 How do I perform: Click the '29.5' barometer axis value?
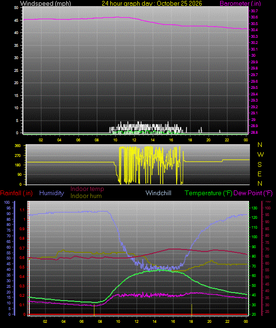[x=254, y=87]
